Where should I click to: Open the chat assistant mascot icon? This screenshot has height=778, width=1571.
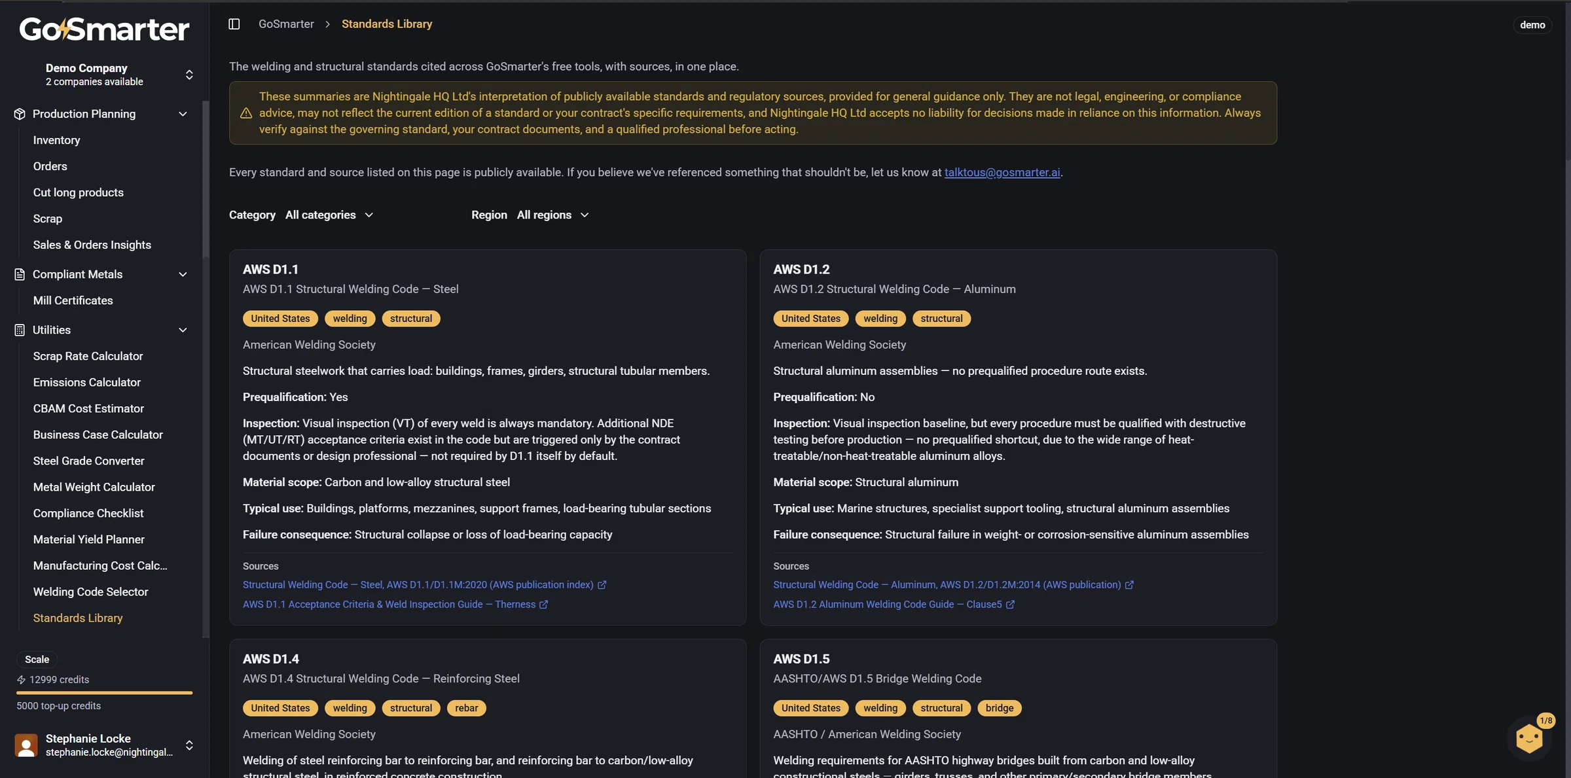click(1529, 739)
